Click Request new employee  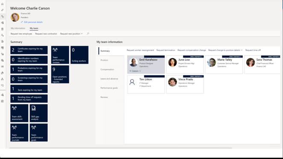(x=21, y=34)
